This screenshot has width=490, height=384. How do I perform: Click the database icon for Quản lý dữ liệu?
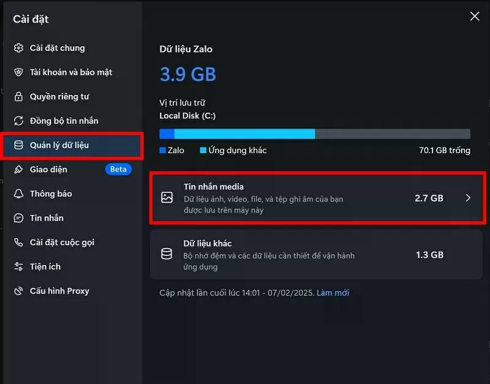(x=18, y=145)
